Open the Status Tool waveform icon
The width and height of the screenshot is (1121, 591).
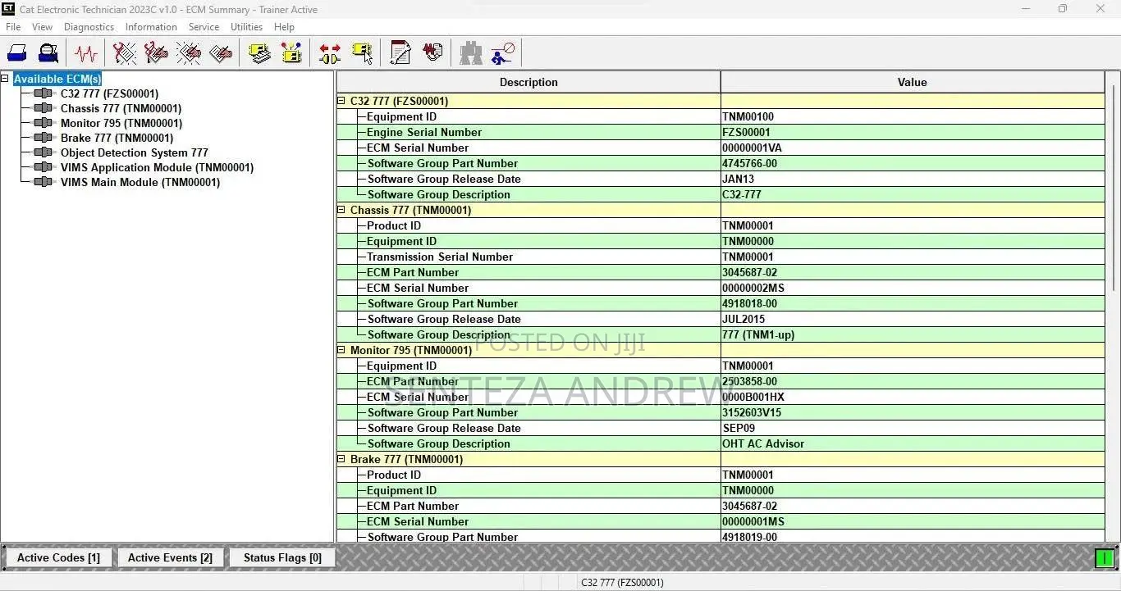pos(85,53)
